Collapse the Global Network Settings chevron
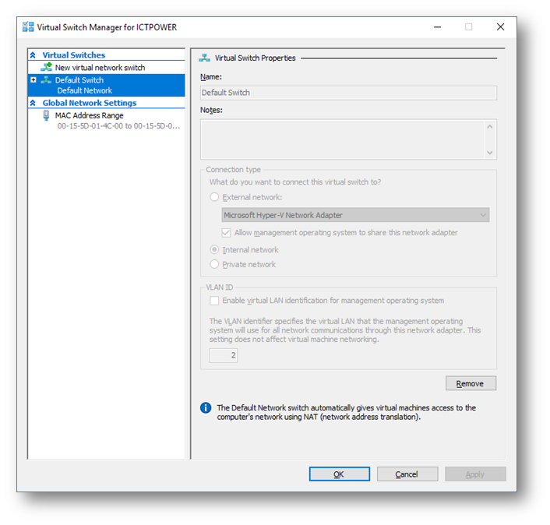This screenshot has width=550, height=525. (33, 103)
